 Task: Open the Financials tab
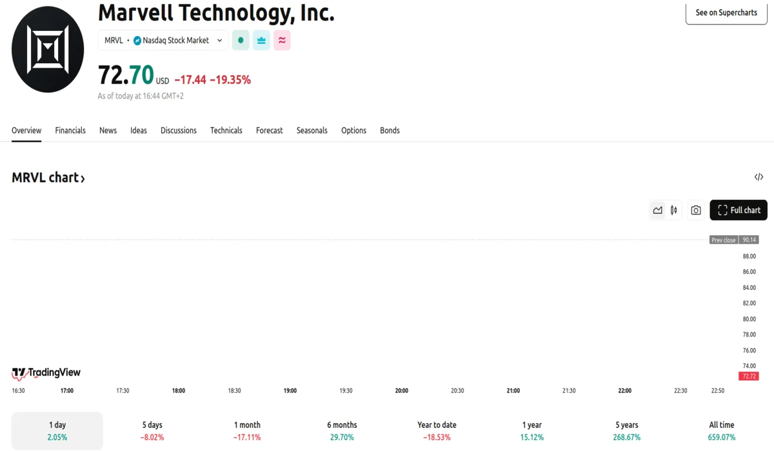coord(70,130)
